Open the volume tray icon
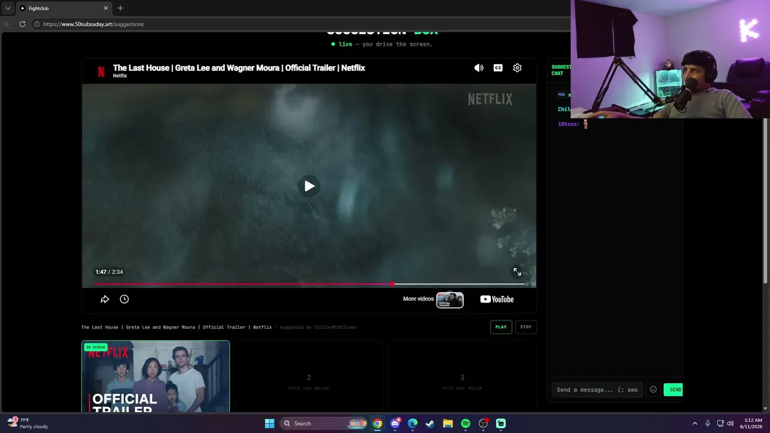Image resolution: width=770 pixels, height=433 pixels. tap(730, 423)
